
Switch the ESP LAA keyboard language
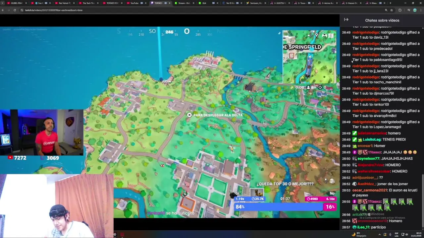coord(397,234)
